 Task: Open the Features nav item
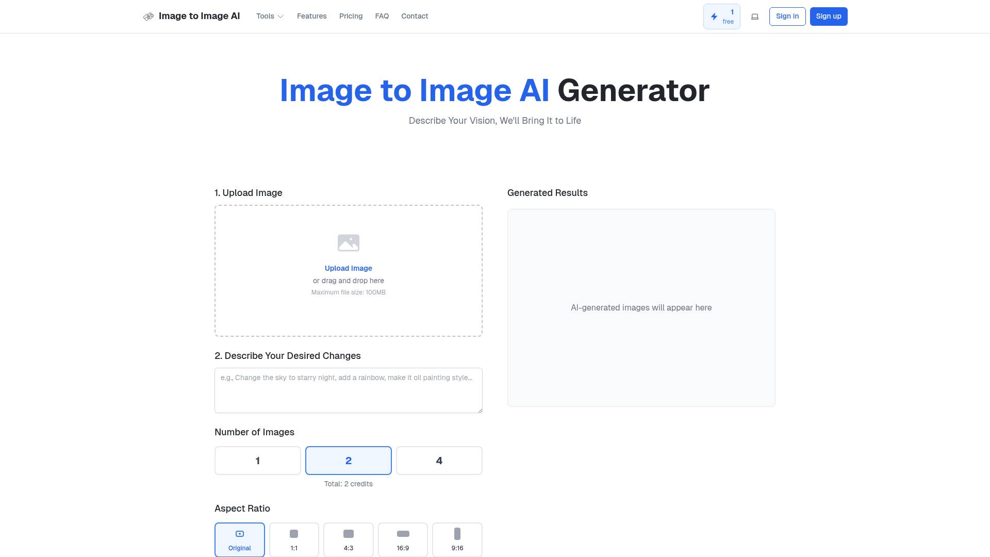[x=312, y=17]
